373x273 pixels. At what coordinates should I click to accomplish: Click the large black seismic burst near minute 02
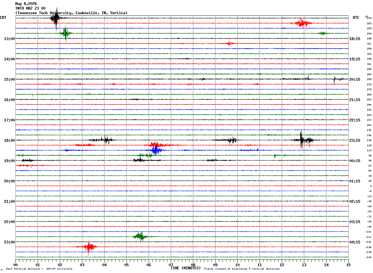point(56,18)
